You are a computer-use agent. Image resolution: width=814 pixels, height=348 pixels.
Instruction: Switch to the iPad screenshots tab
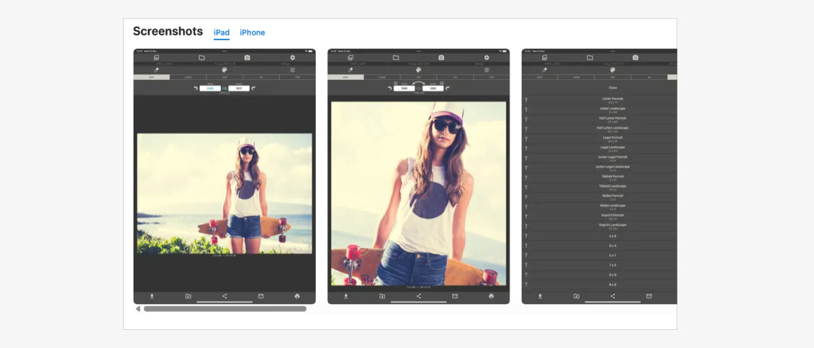[222, 32]
